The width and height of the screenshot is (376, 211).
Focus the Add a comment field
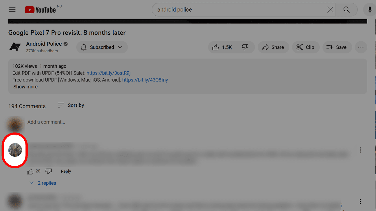click(x=194, y=122)
